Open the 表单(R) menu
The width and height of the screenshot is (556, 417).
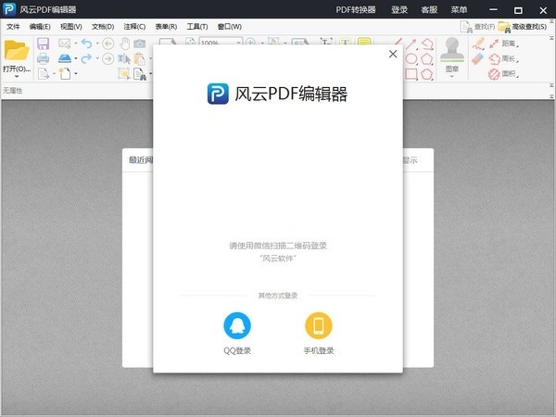coord(166,27)
